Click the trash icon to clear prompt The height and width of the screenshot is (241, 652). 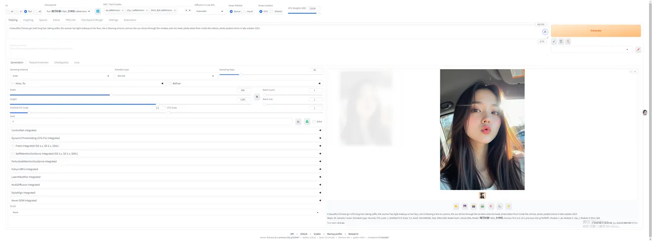(561, 41)
